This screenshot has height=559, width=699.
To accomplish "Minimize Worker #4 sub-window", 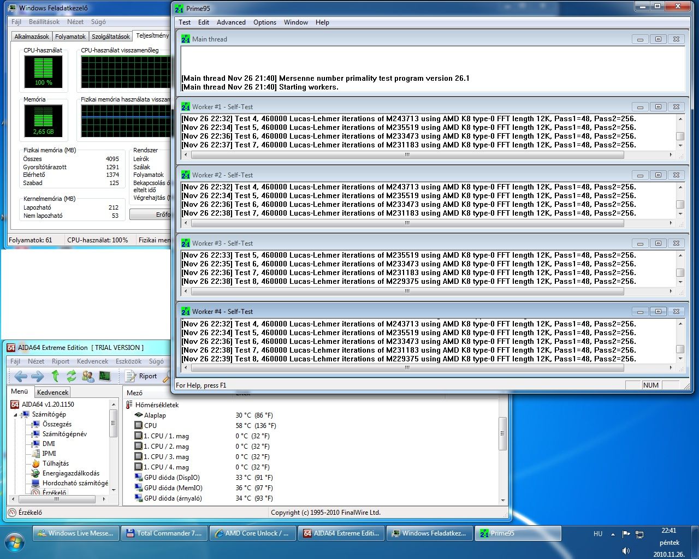I will click(640, 312).
